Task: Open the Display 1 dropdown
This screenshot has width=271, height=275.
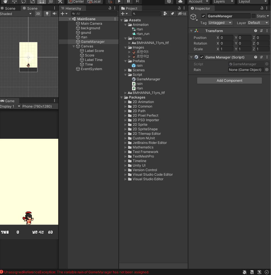Action: click(x=10, y=106)
